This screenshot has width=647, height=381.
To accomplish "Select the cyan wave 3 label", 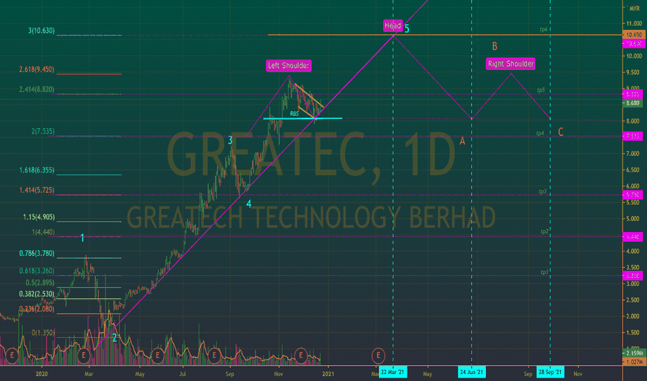I will tap(230, 141).
